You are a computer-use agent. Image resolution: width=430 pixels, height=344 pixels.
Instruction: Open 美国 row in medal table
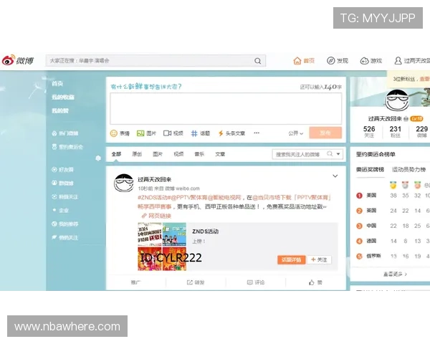[393, 196]
